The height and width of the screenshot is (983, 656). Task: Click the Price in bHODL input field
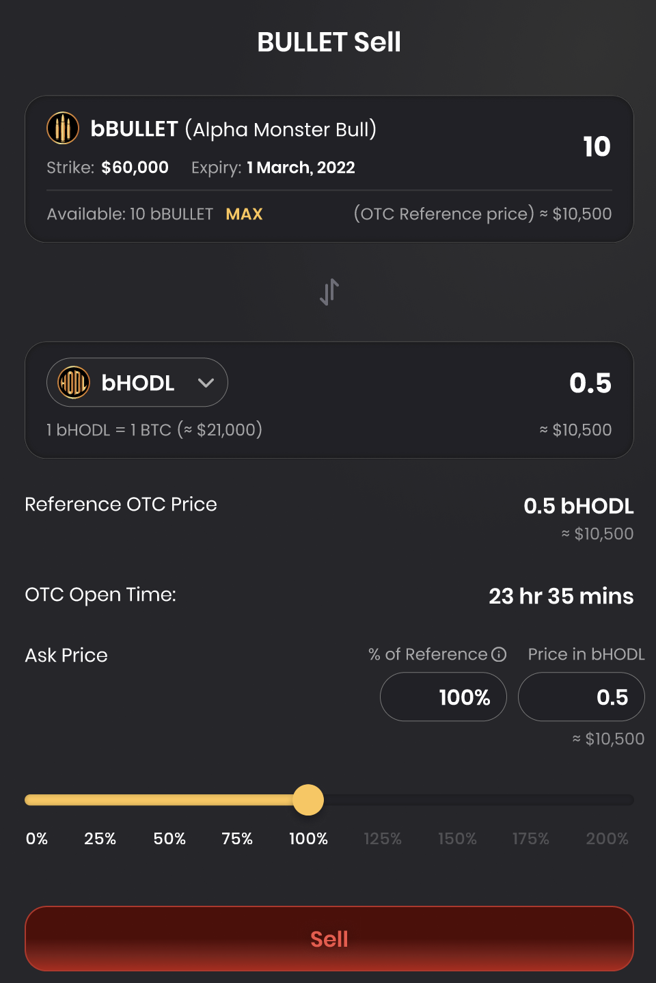click(582, 697)
